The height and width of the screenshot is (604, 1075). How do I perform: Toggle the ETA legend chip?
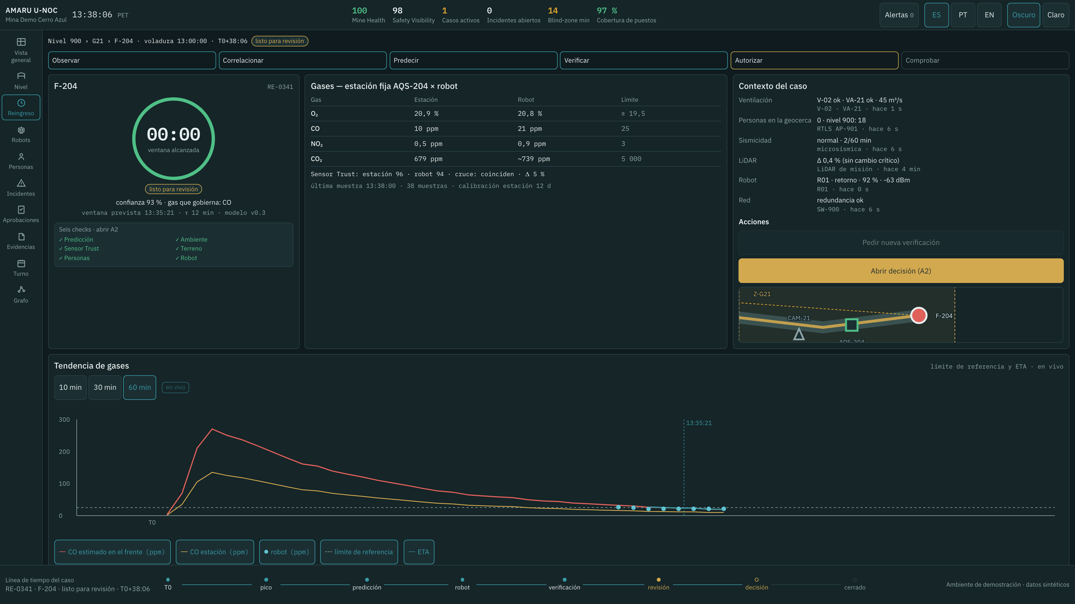pos(419,552)
